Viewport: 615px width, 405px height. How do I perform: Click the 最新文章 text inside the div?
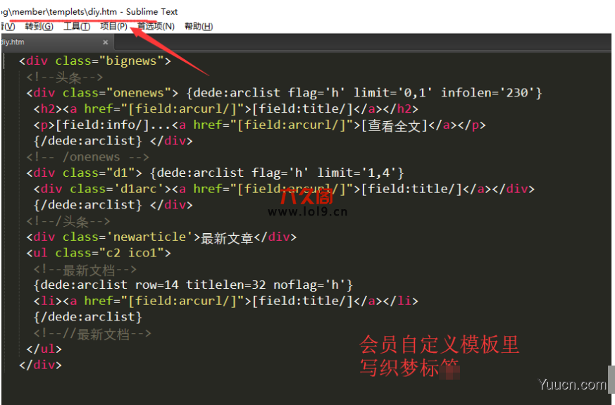tap(227, 237)
